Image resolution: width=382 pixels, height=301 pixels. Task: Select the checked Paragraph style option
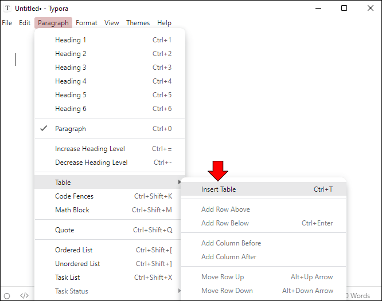(x=71, y=129)
